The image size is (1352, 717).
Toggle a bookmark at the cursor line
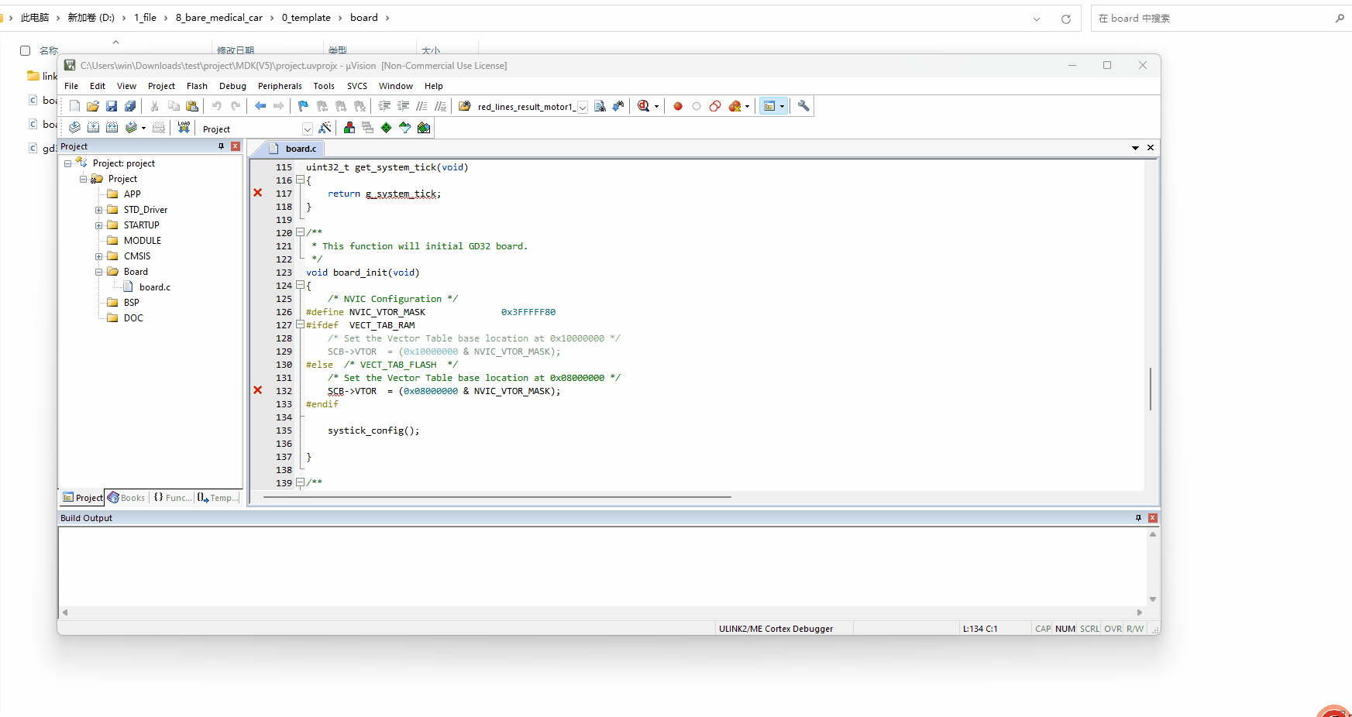302,106
